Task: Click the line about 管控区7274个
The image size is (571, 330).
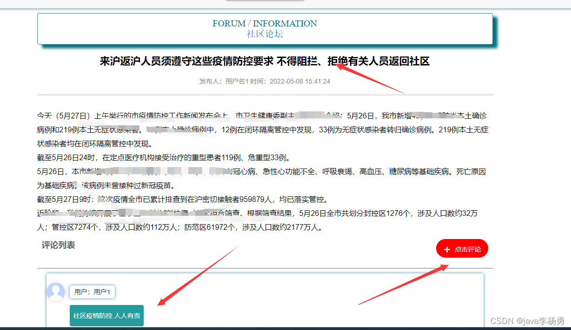Action: pyautogui.click(x=181, y=228)
